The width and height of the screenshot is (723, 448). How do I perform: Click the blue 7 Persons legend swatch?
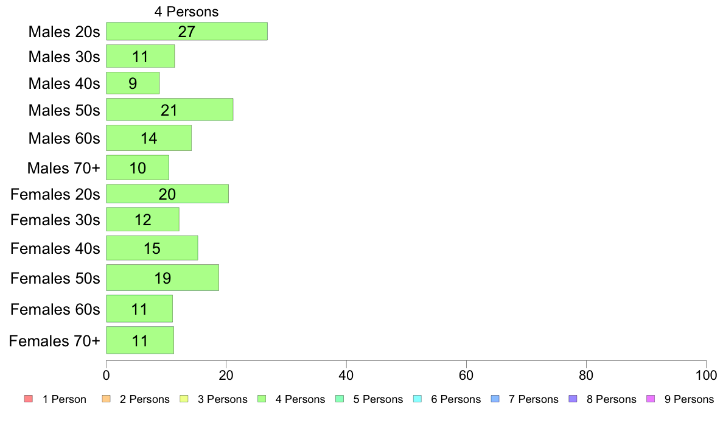[495, 399]
